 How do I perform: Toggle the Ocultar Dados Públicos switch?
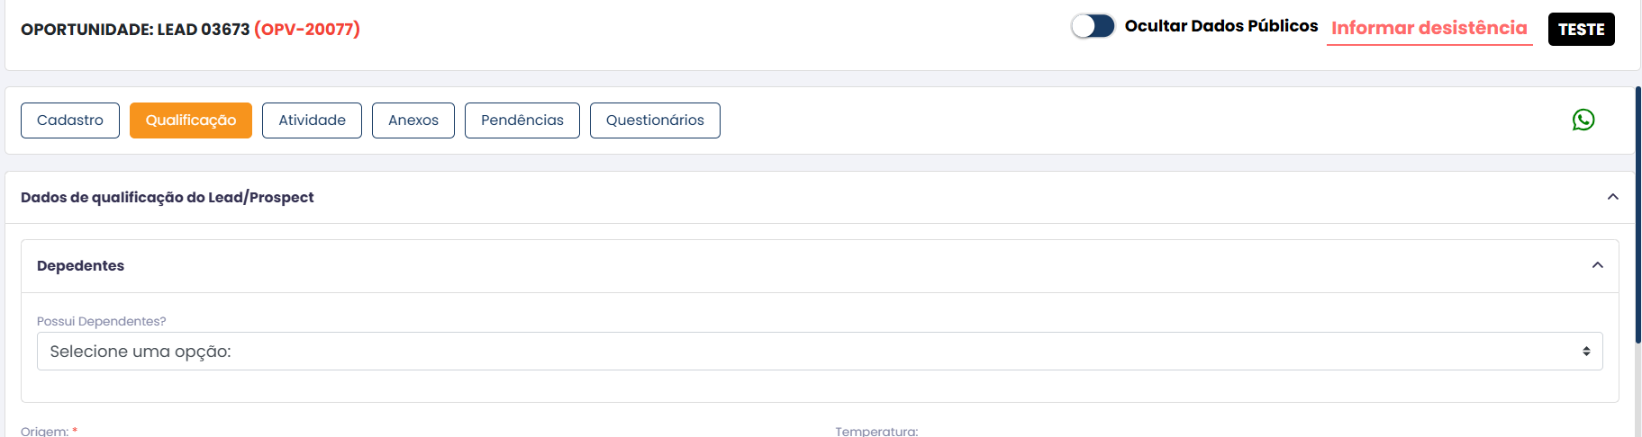pos(1093,26)
